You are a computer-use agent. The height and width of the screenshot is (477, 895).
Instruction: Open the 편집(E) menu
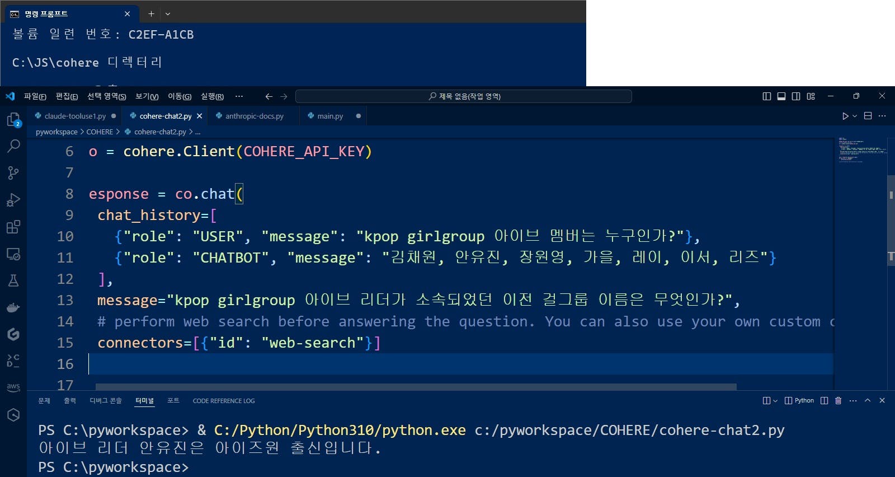[x=67, y=96]
